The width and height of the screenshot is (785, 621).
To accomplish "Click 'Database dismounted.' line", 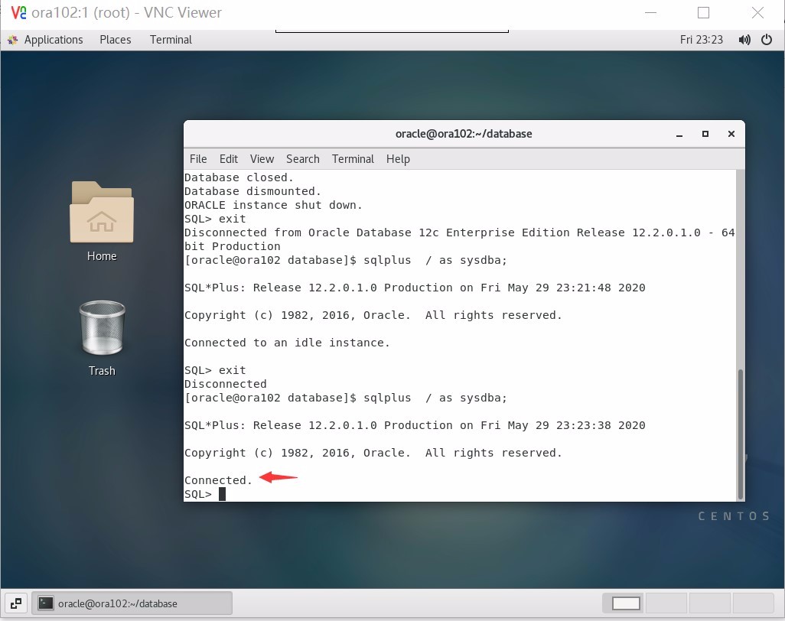I will (252, 191).
